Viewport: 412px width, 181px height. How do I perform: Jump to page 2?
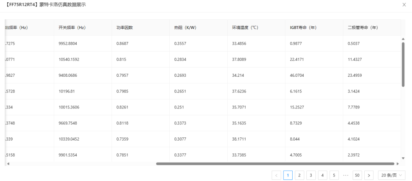click(x=299, y=175)
